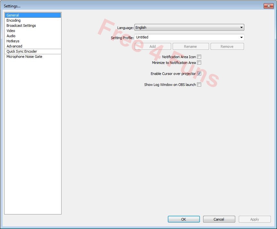Open the Broadcast Settings section
This screenshot has height=229, width=277.
click(21, 26)
